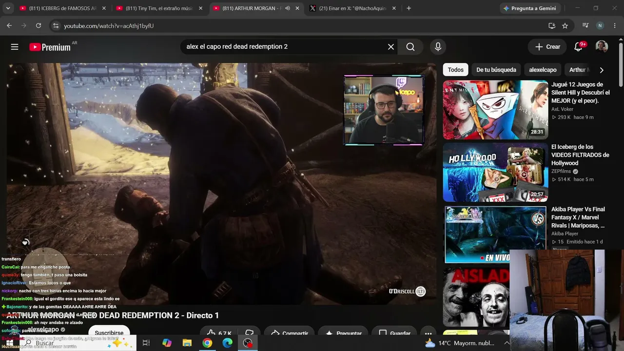Bookmark this page with the star

click(565, 26)
